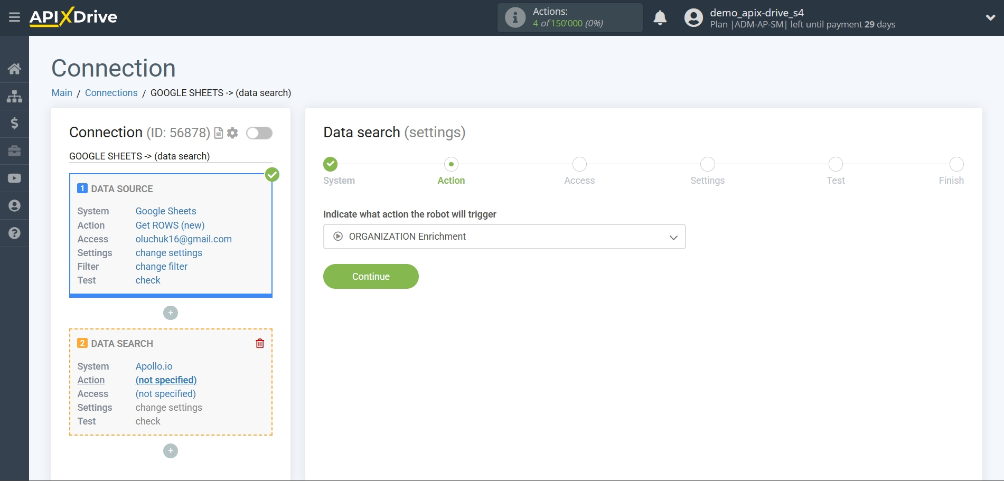Go to Connections in the breadcrumb
The image size is (1004, 481).
point(111,92)
